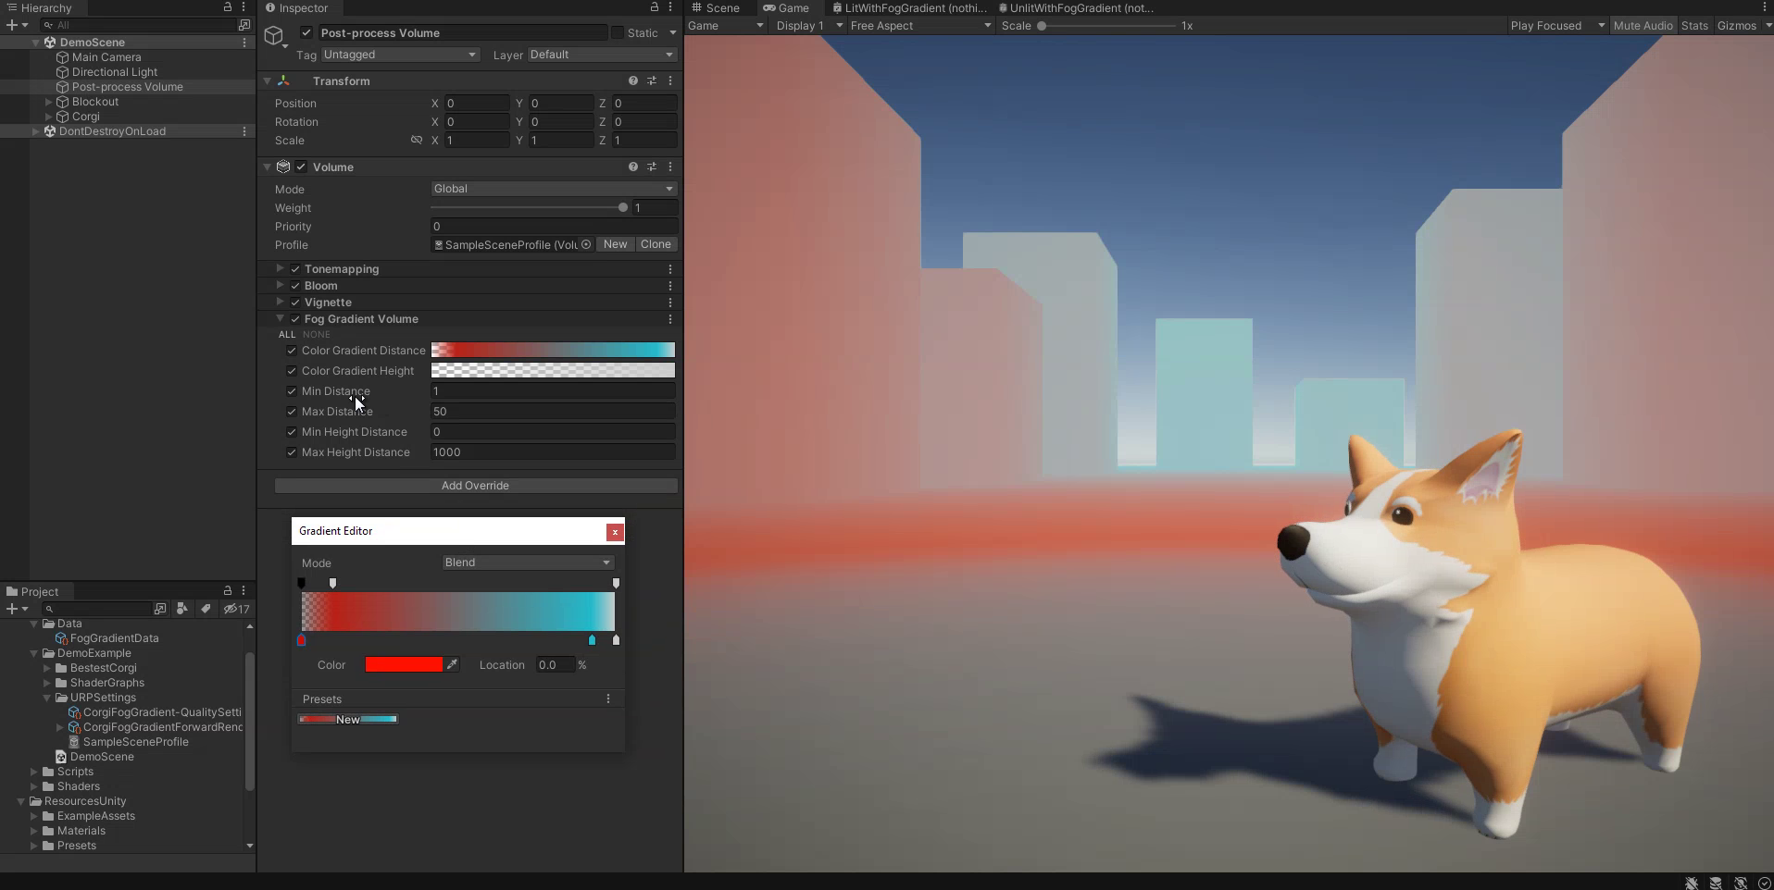Open the Display 1 dropdown

[809, 26]
